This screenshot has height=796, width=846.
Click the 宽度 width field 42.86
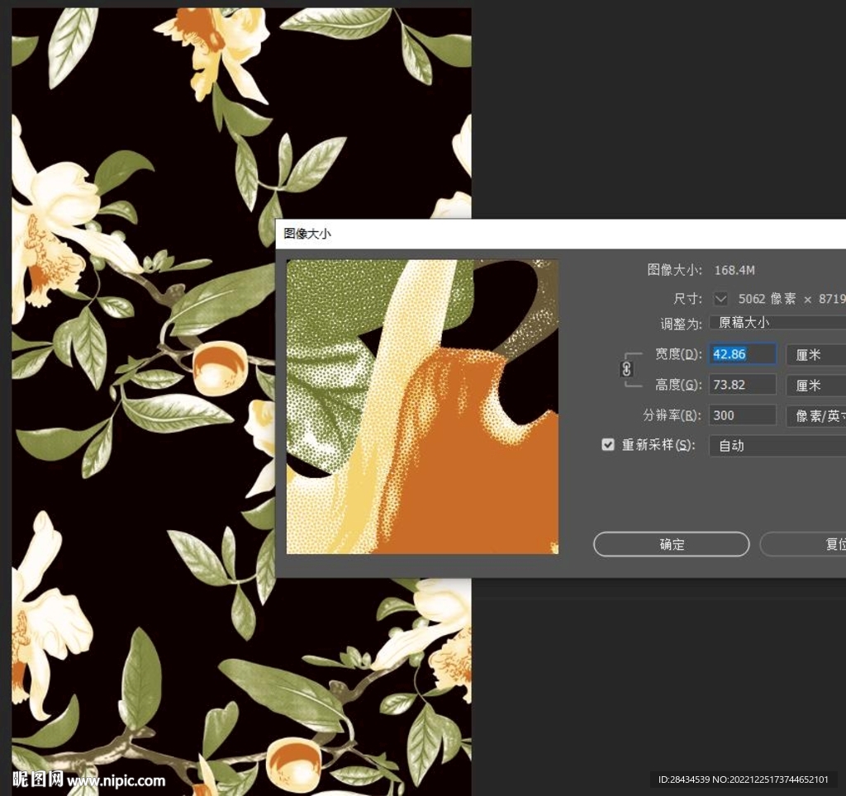coord(743,354)
